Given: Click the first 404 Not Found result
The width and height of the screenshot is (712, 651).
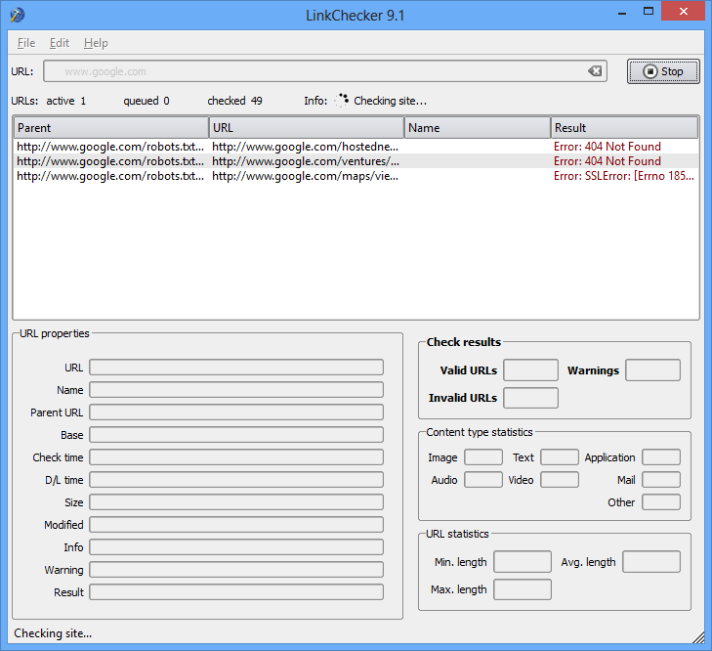Looking at the screenshot, I should click(607, 147).
